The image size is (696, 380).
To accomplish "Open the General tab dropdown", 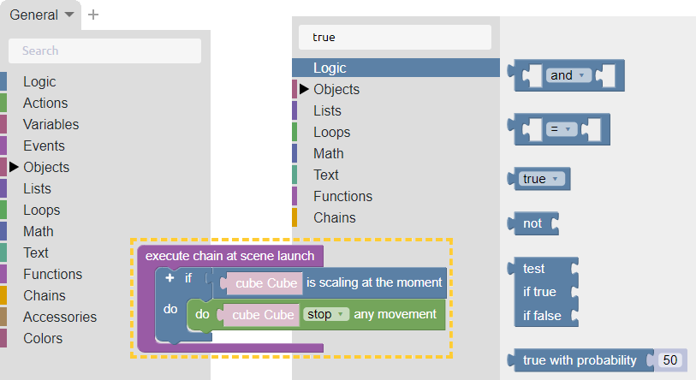I will tap(43, 15).
